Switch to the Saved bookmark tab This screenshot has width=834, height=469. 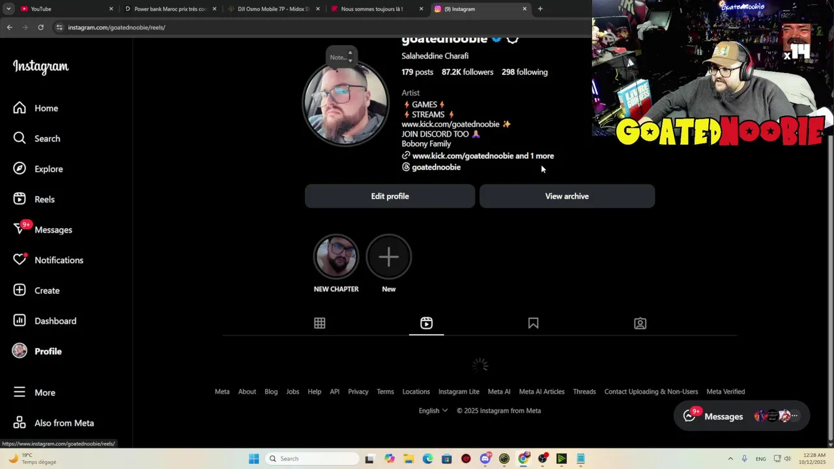coord(533,323)
